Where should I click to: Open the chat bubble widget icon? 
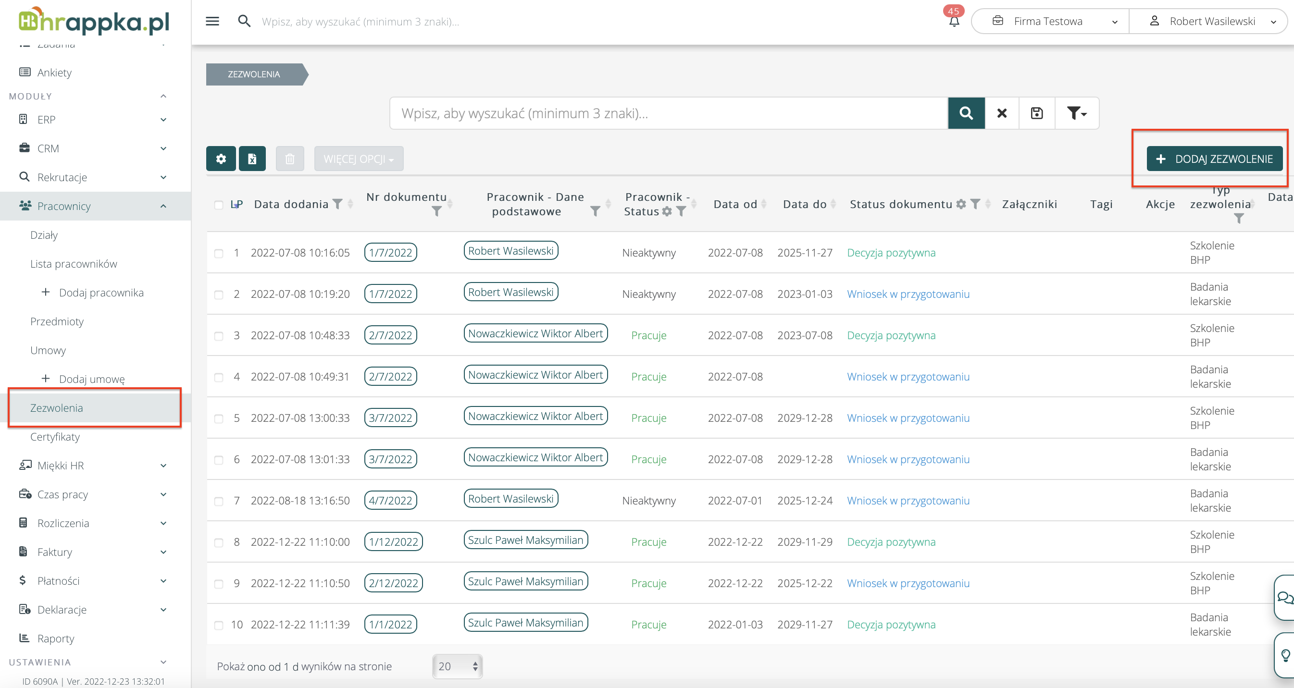point(1284,597)
